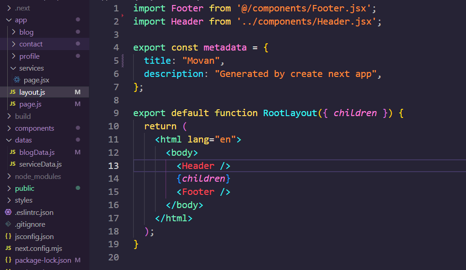Open page.js file in app folder
This screenshot has width=466, height=270.
[x=30, y=104]
